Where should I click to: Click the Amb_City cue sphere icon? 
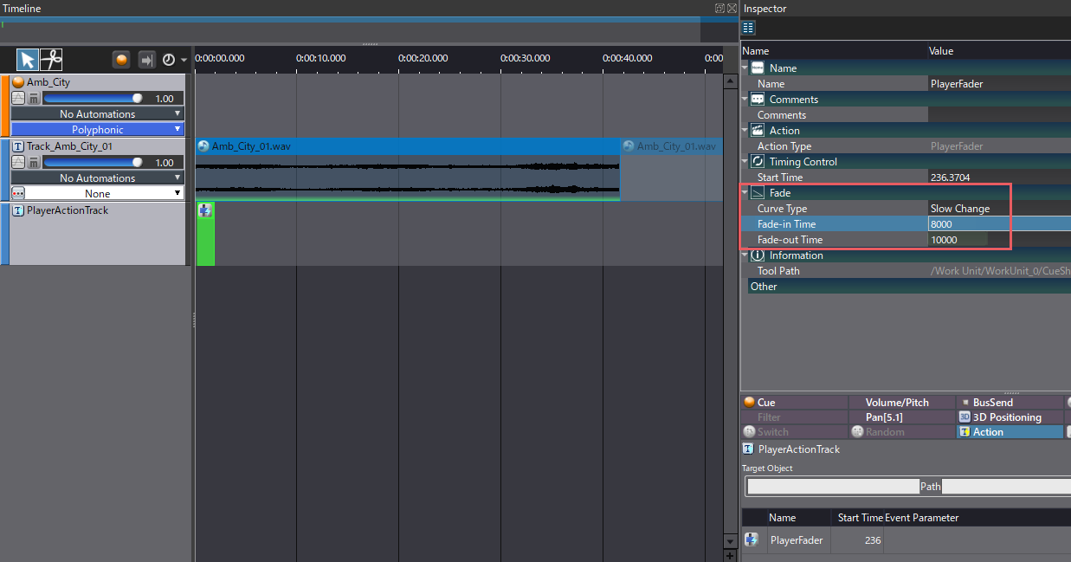(18, 82)
